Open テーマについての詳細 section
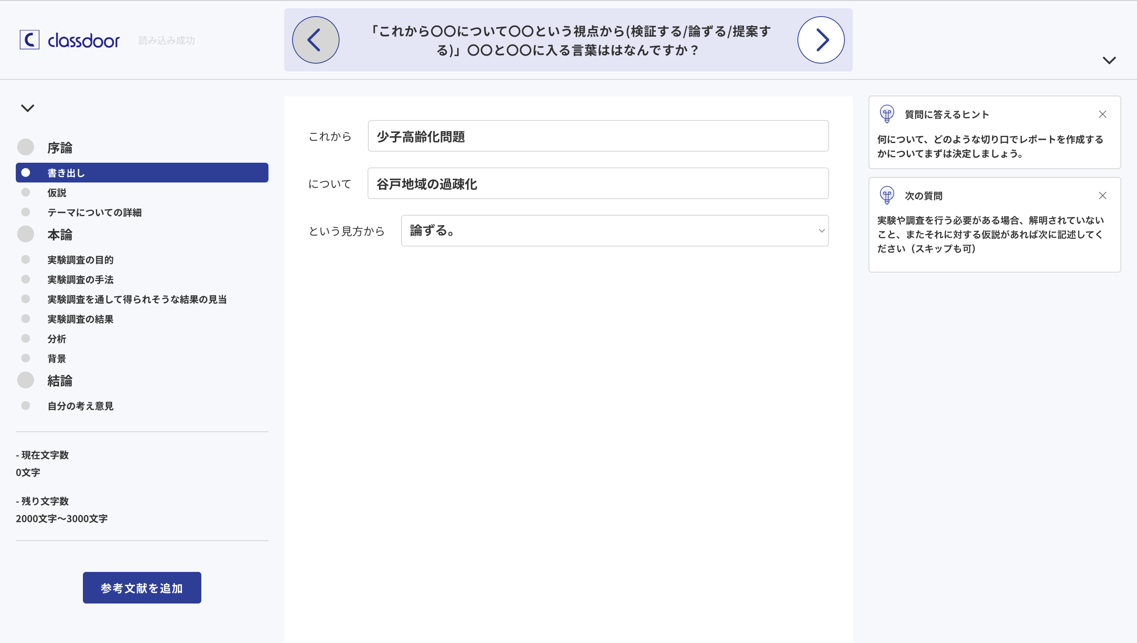The height and width of the screenshot is (643, 1137). click(x=94, y=212)
